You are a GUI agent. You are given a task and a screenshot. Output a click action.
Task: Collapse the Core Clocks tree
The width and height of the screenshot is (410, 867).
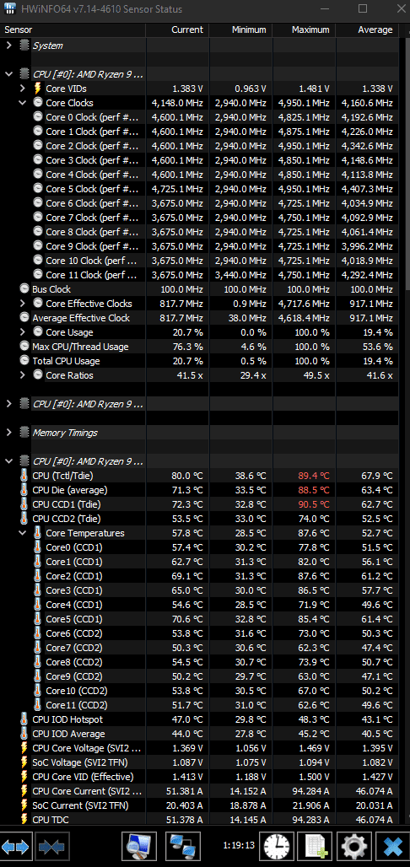(22, 103)
